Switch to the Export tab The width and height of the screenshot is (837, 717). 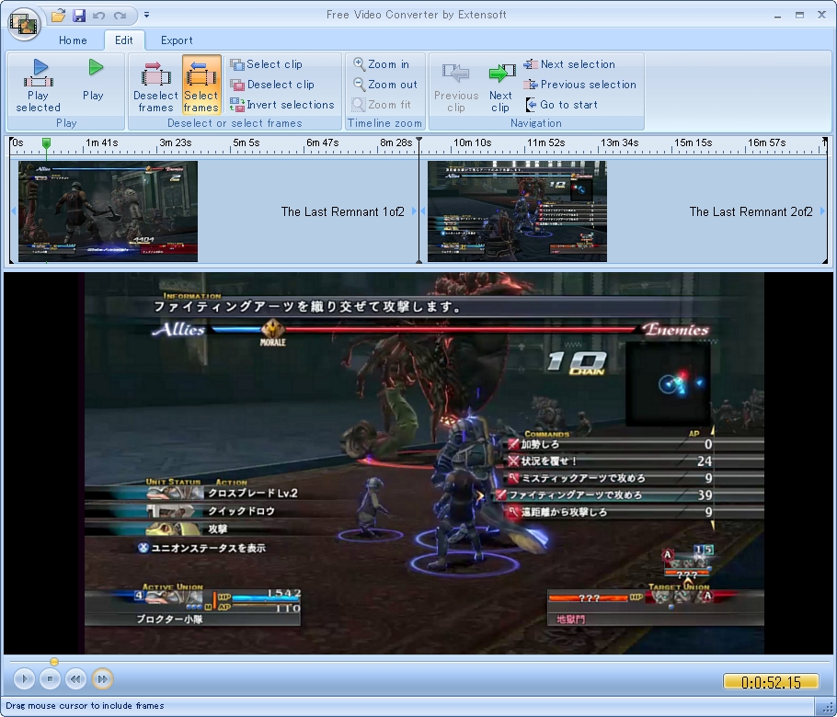177,40
